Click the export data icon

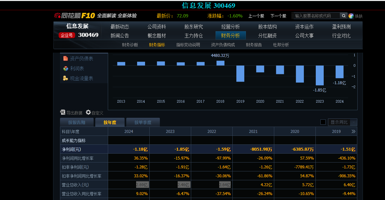tap(63, 112)
